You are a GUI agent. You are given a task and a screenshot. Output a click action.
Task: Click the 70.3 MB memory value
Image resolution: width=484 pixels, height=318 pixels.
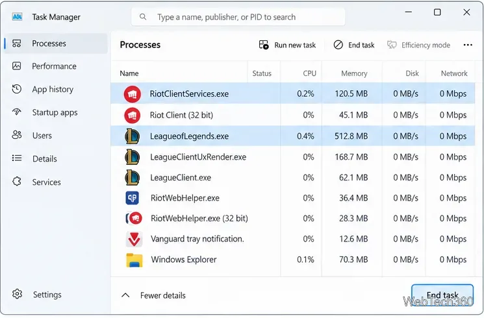click(x=353, y=260)
